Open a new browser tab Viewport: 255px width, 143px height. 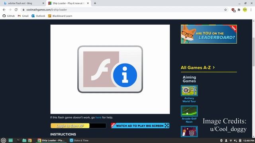tap(95, 3)
